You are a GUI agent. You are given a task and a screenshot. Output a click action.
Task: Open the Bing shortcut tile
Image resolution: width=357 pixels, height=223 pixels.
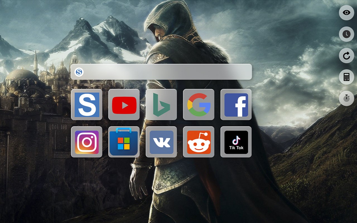pyautogui.click(x=161, y=105)
